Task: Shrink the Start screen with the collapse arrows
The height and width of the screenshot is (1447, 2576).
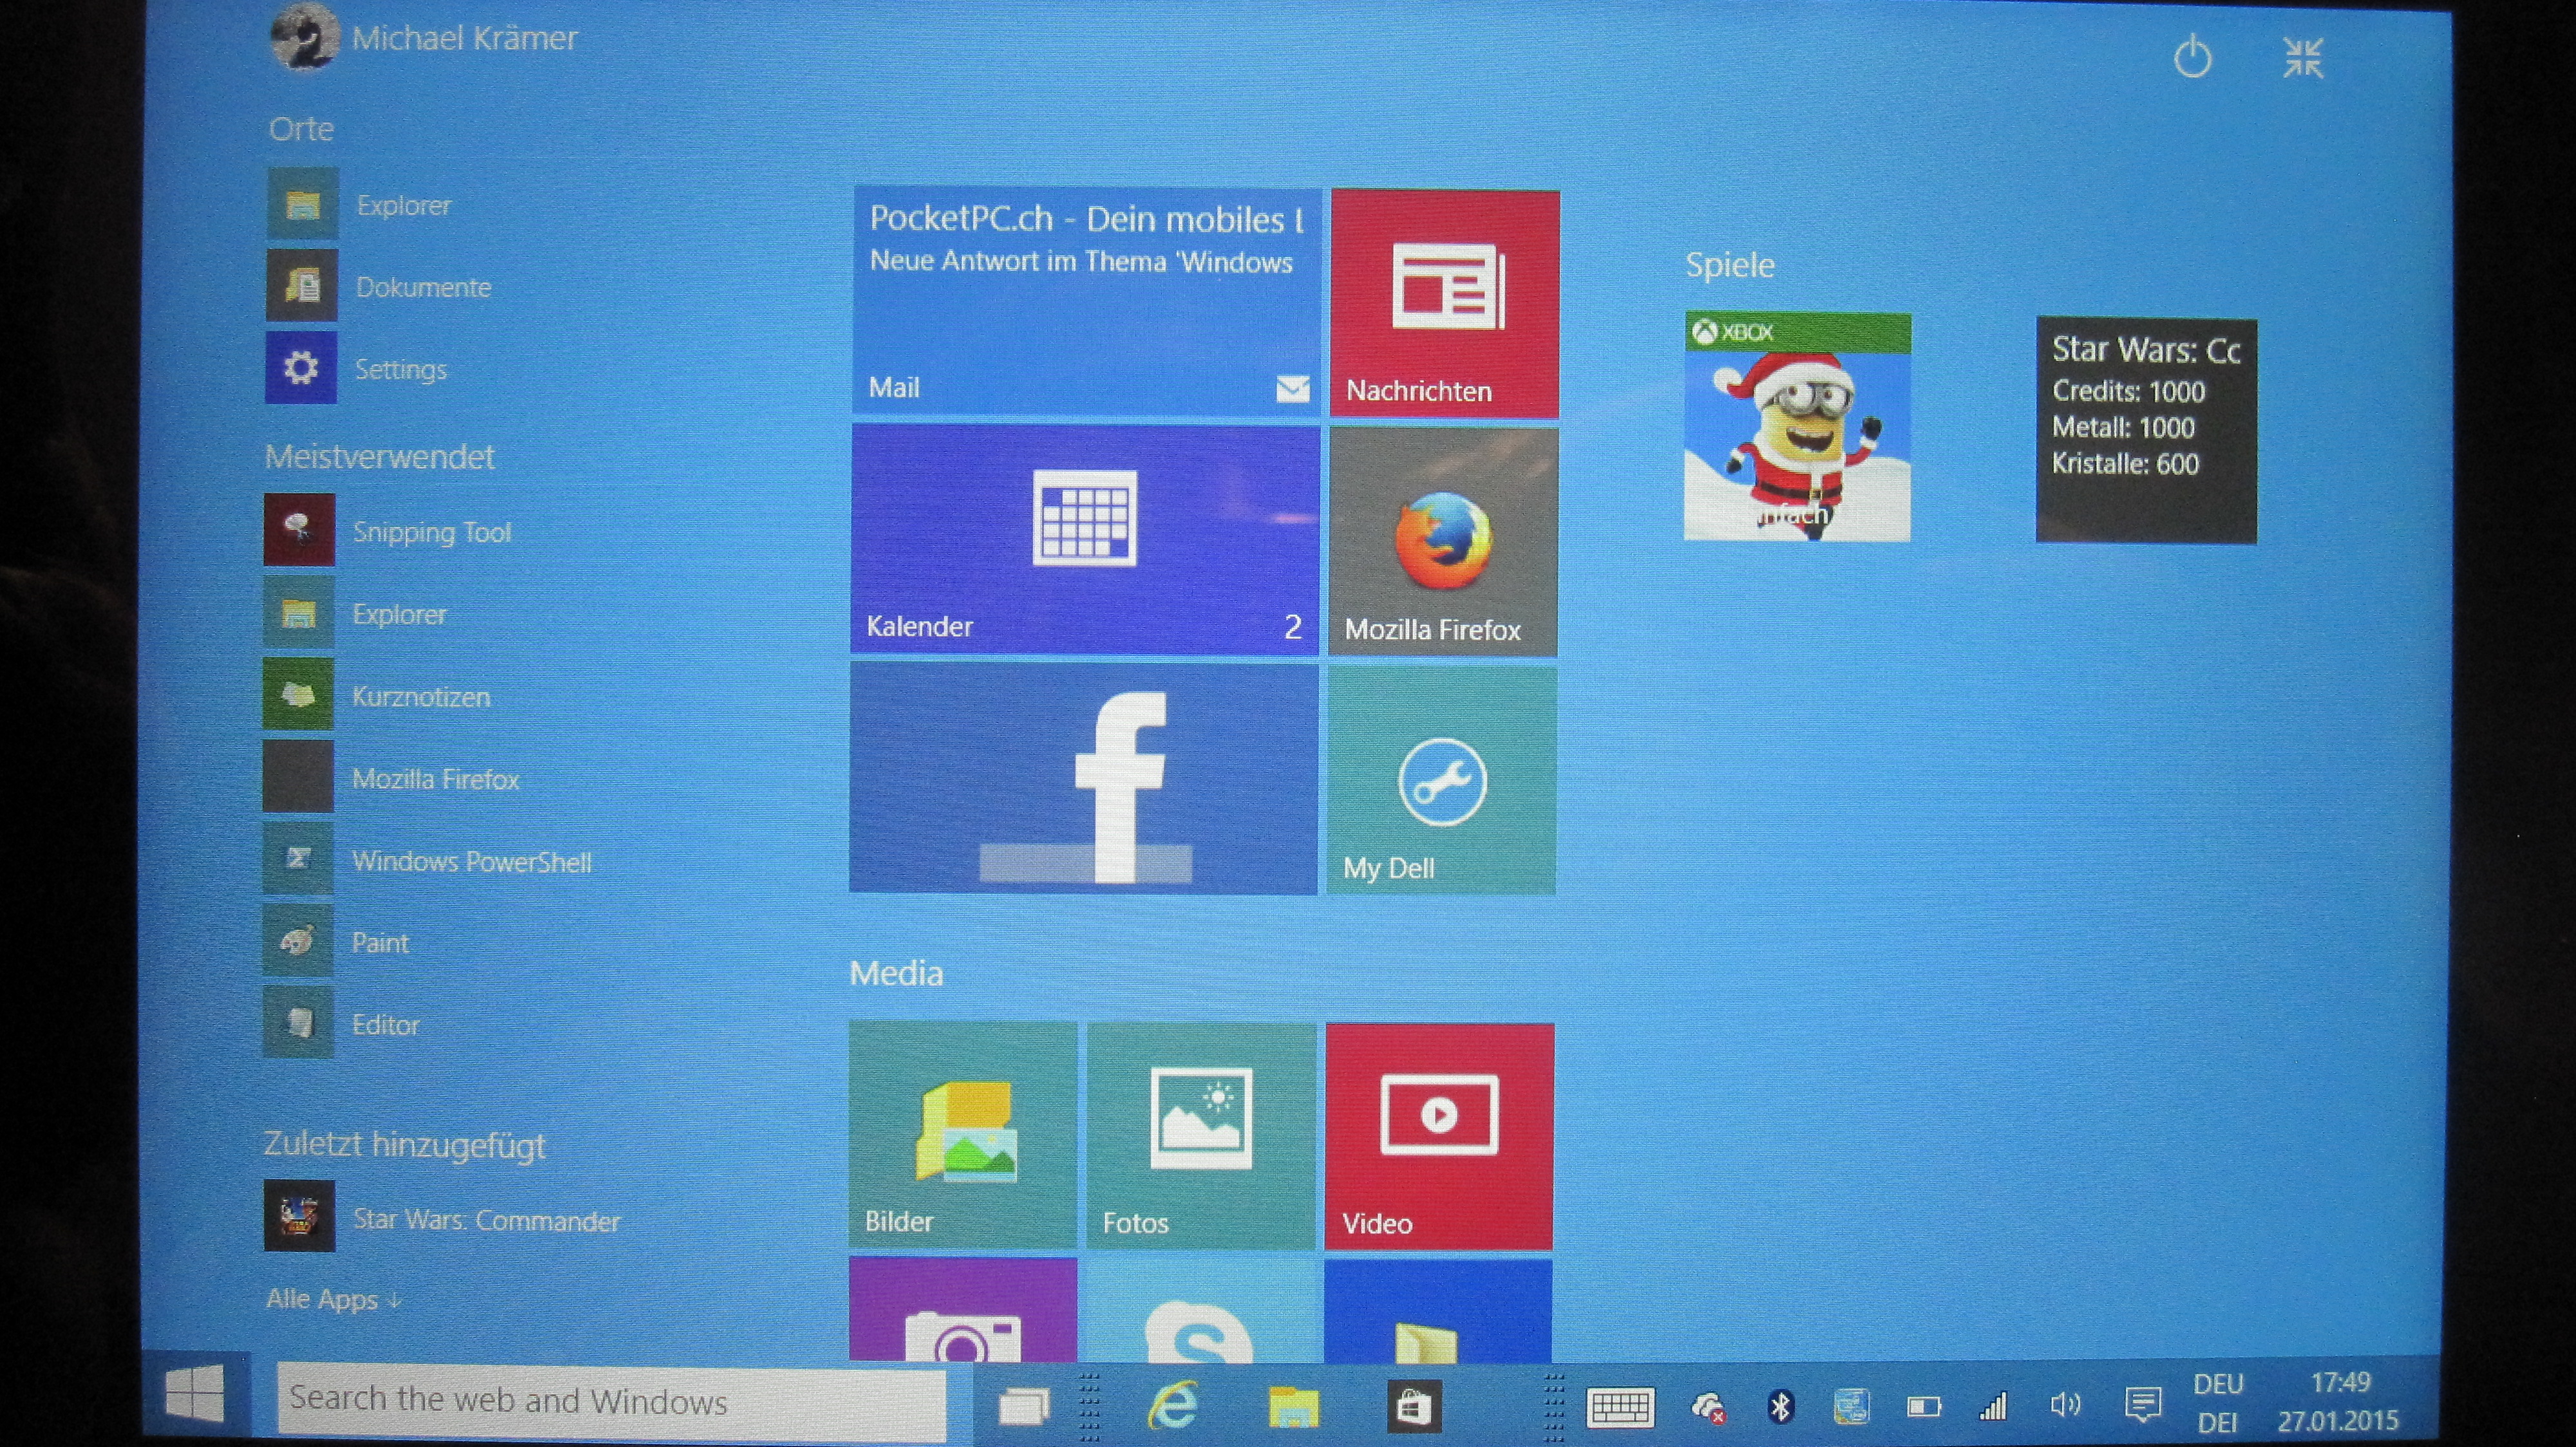Action: (2303, 58)
